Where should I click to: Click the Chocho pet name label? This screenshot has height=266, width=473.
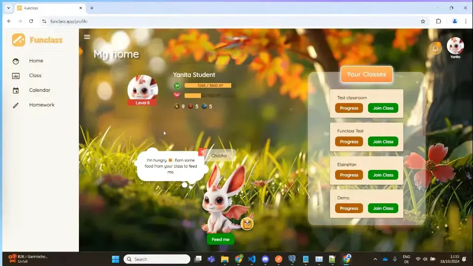coord(219,156)
